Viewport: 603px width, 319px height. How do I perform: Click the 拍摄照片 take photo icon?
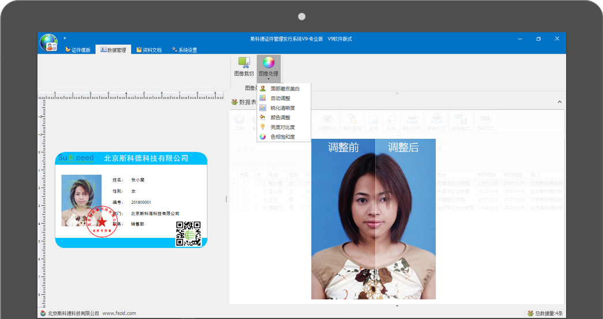tap(327, 122)
